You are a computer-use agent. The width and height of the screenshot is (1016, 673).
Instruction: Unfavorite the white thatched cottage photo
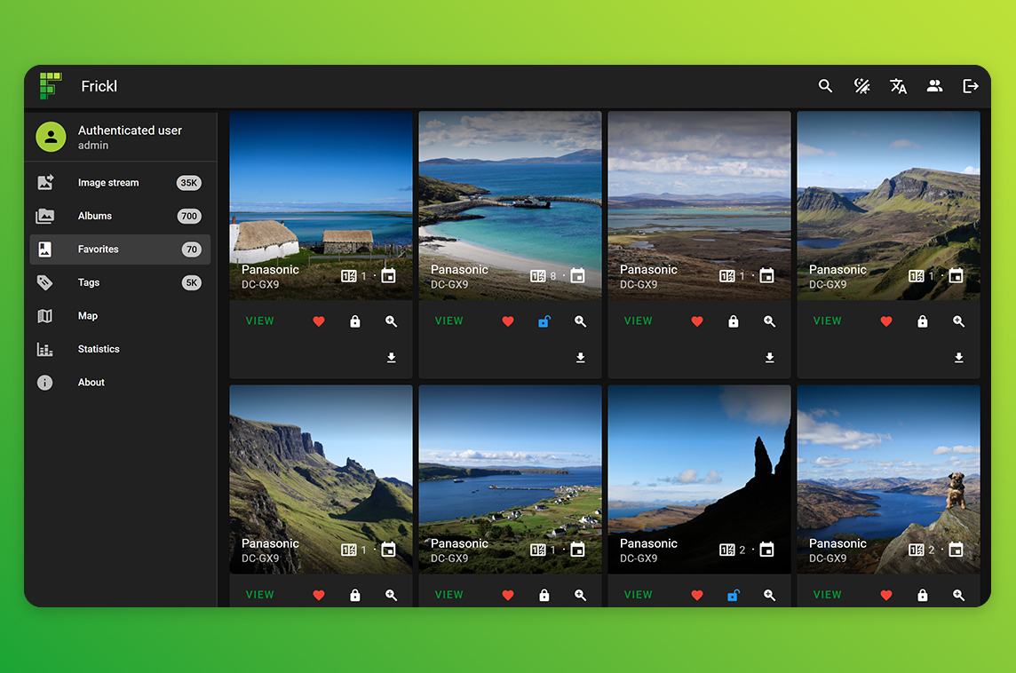(x=319, y=321)
